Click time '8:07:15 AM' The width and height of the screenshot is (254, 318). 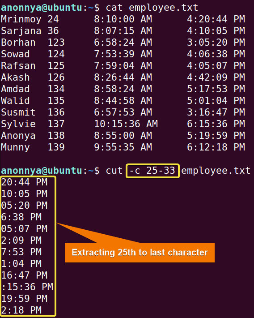tap(123, 31)
